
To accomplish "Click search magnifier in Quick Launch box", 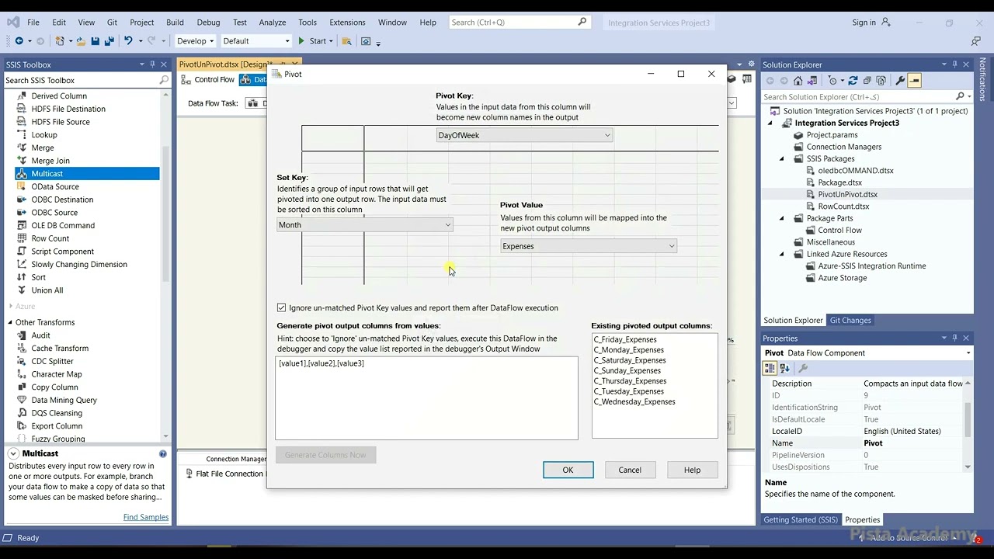I will click(582, 23).
